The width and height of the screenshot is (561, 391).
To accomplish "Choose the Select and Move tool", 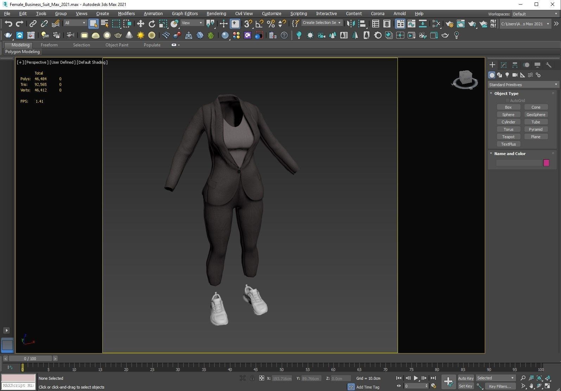I will (140, 24).
